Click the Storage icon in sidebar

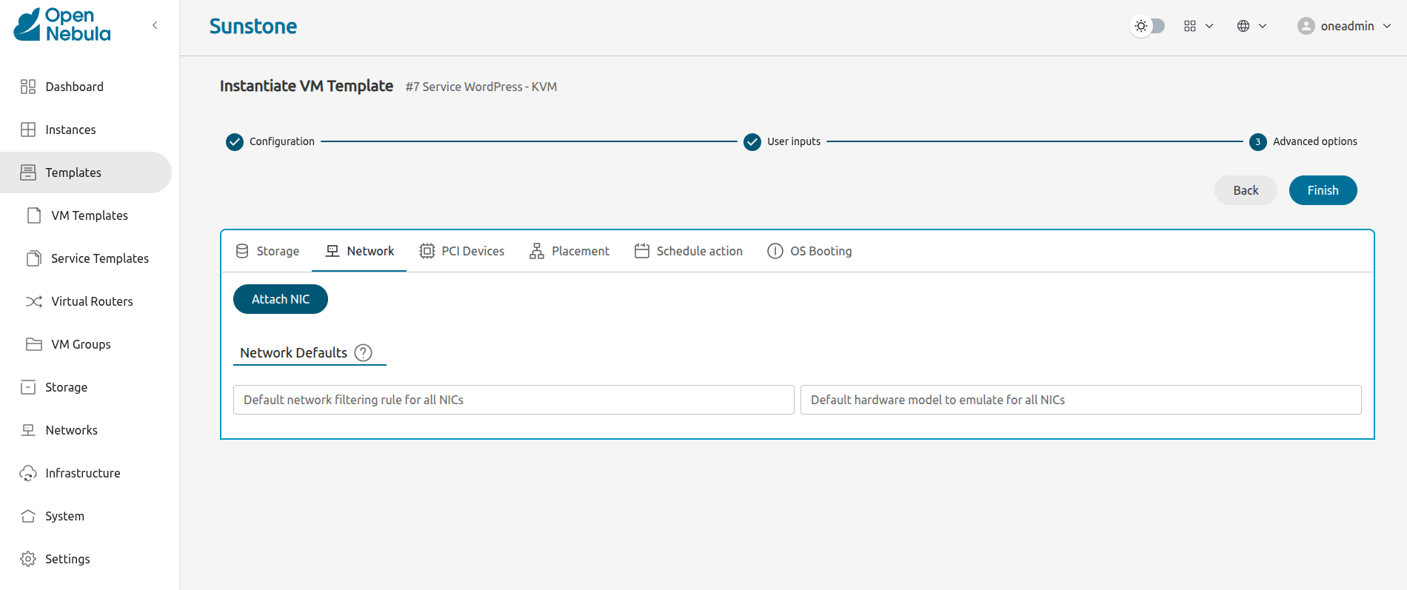tap(28, 387)
